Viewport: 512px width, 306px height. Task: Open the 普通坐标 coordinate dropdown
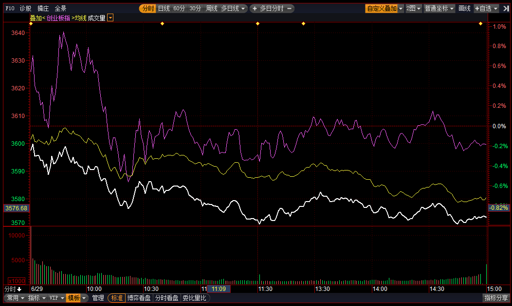[439, 8]
